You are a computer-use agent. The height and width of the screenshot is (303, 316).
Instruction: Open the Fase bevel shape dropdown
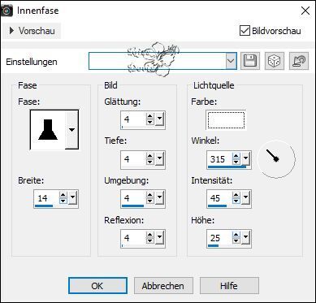[71, 130]
